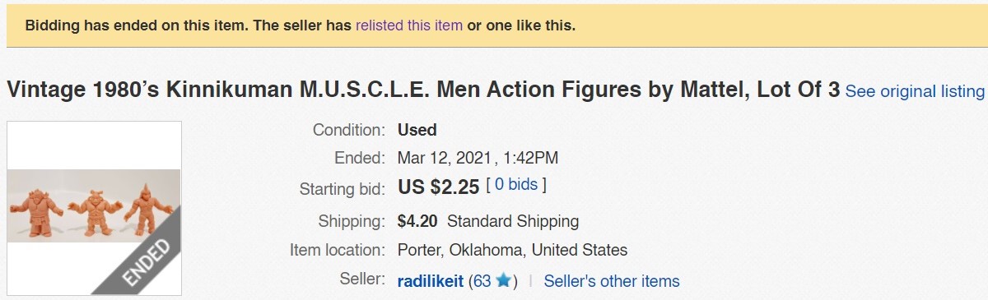Click the 'Seller:' field label
Image resolution: width=988 pixels, height=300 pixels.
[x=362, y=279]
